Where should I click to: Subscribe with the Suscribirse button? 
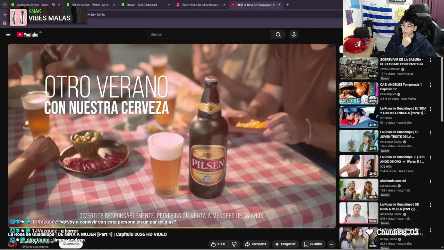[71, 244]
